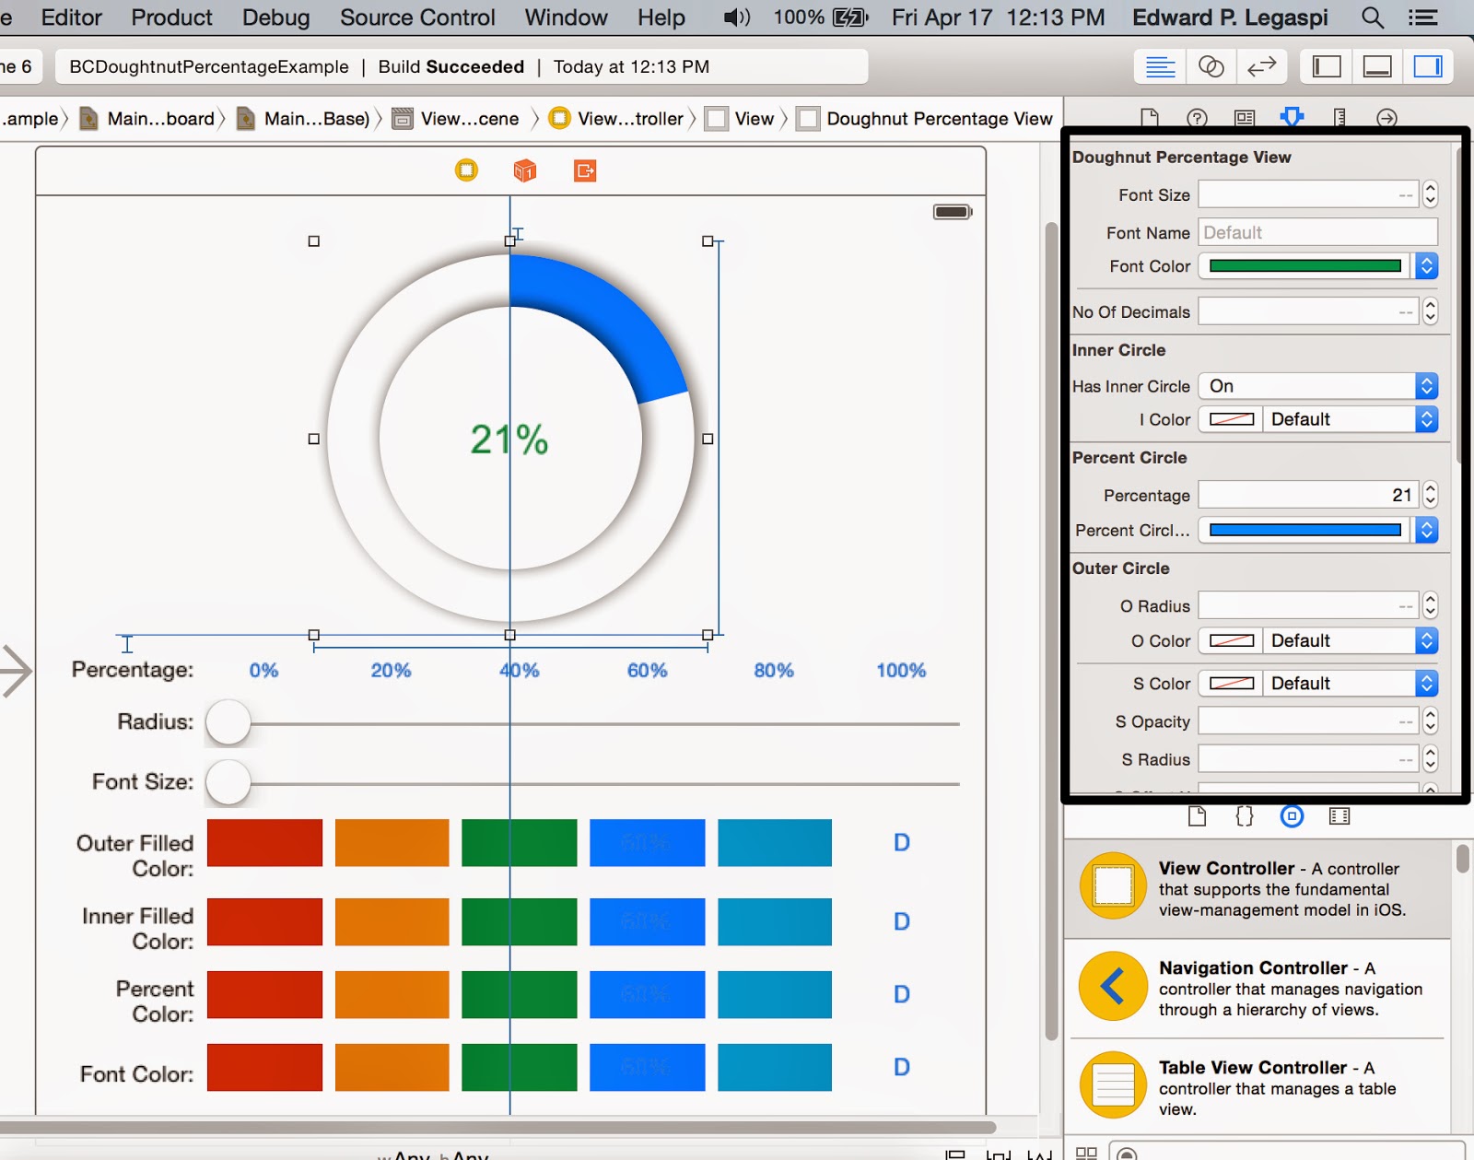Open the Identity inspector
This screenshot has width=1474, height=1160.
(1245, 117)
